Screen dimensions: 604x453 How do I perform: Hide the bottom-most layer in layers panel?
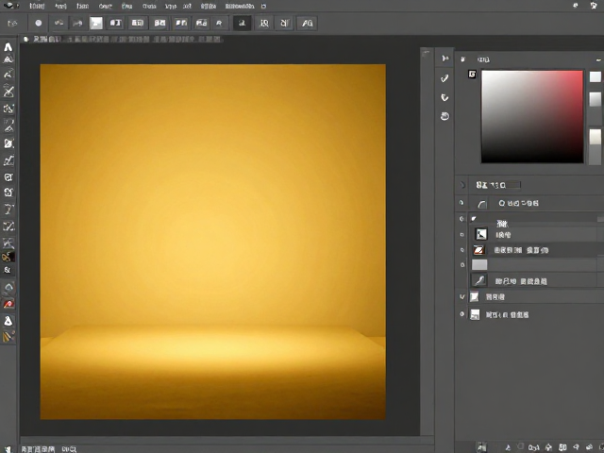point(462,314)
